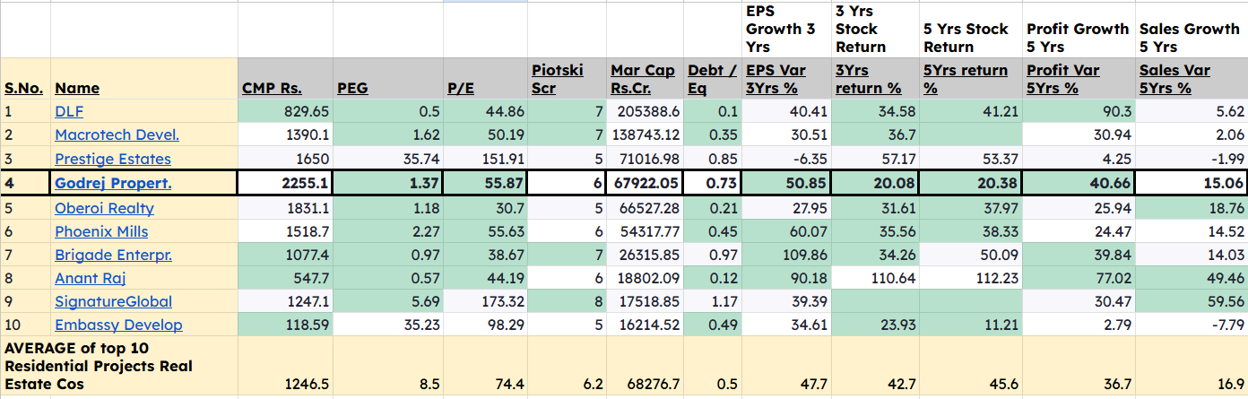Select Prestige Estates P/E cell 151.91
This screenshot has height=399, width=1248.
tap(485, 159)
